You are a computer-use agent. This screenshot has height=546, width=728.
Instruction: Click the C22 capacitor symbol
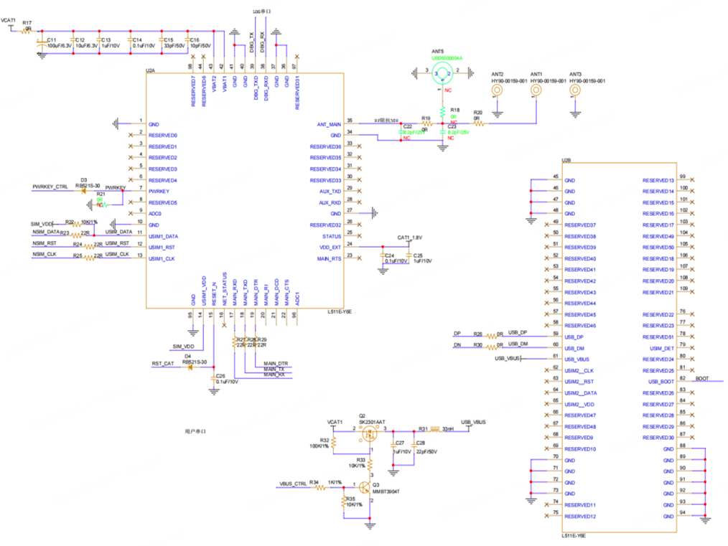tap(401, 132)
